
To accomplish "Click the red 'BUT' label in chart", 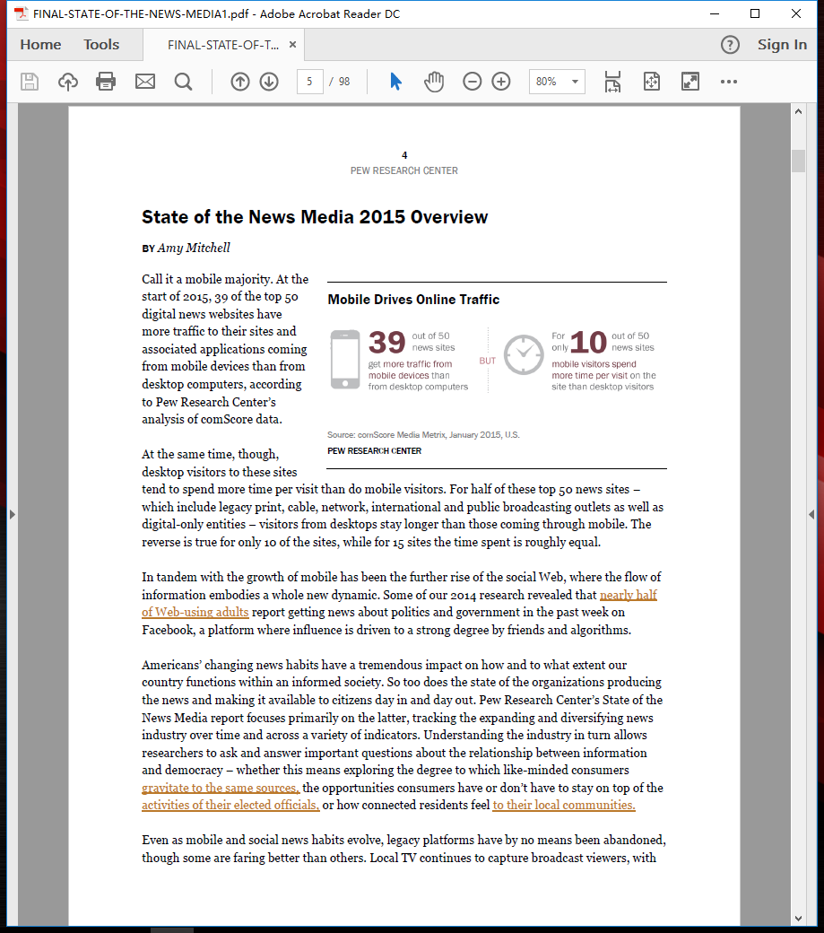I will point(488,361).
